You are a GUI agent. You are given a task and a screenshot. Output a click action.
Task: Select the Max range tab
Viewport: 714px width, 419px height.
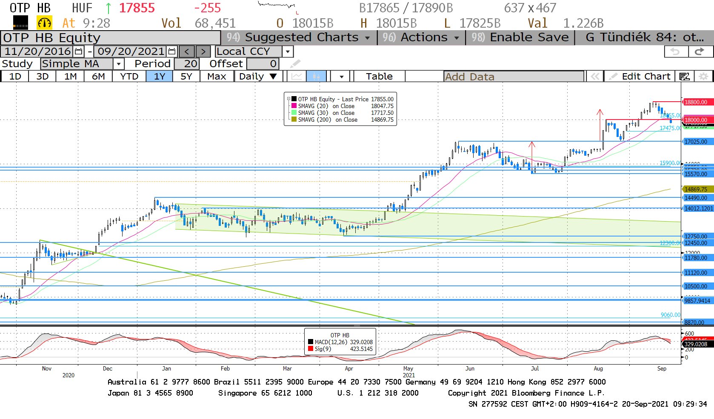[217, 76]
